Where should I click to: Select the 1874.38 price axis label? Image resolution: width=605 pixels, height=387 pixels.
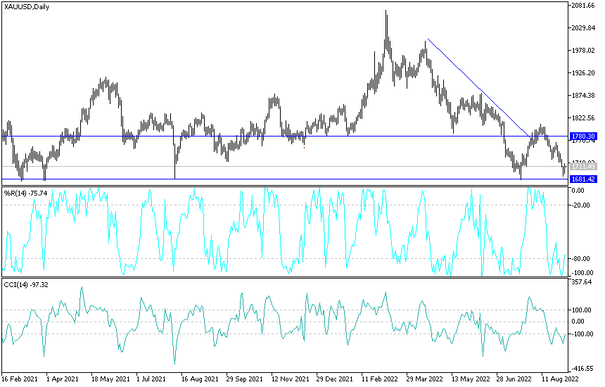[x=583, y=95]
